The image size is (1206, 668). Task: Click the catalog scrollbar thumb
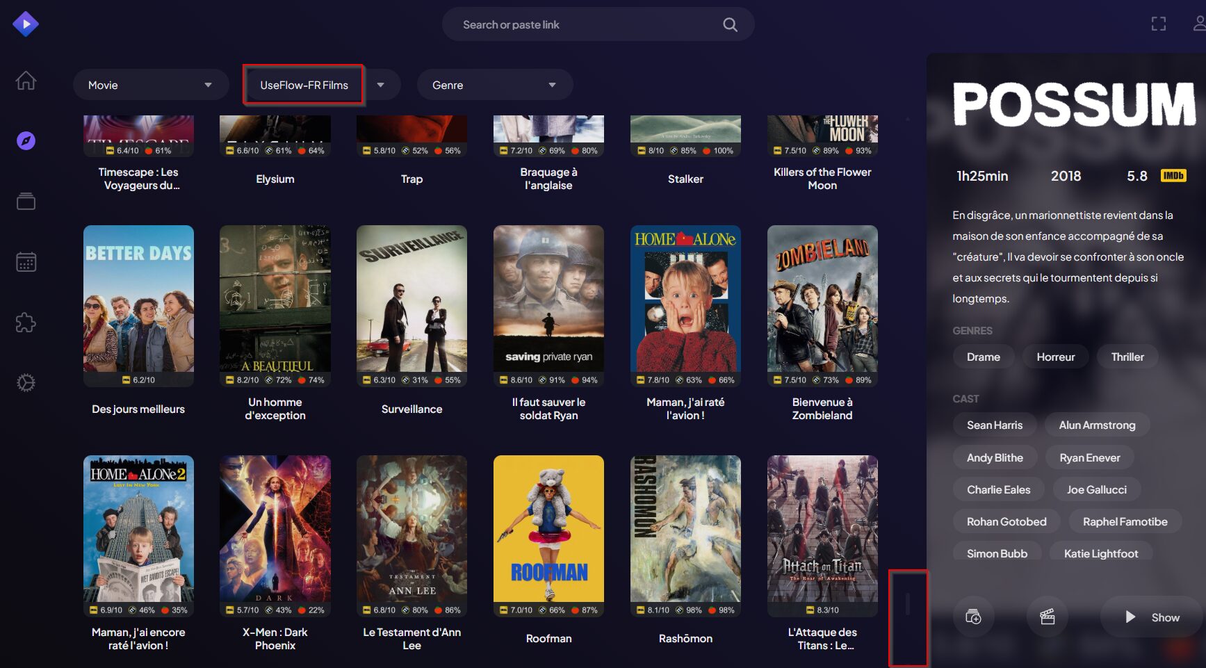coord(908,603)
